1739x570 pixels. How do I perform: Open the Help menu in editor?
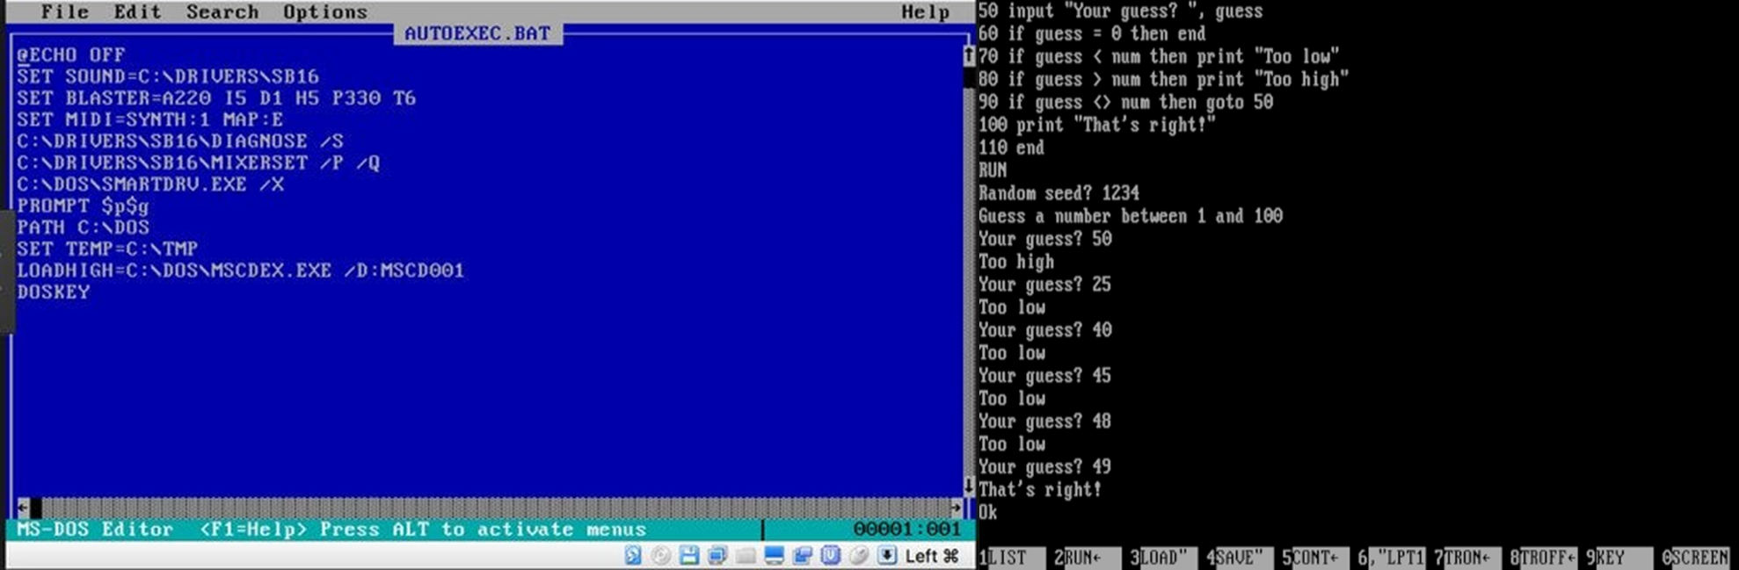click(x=925, y=12)
